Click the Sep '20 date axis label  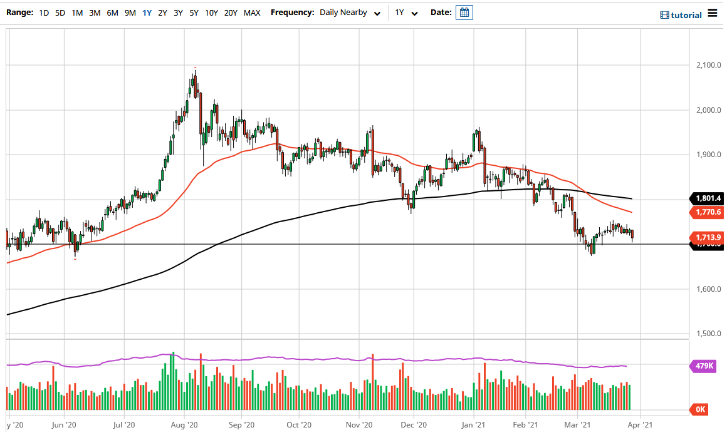point(241,425)
